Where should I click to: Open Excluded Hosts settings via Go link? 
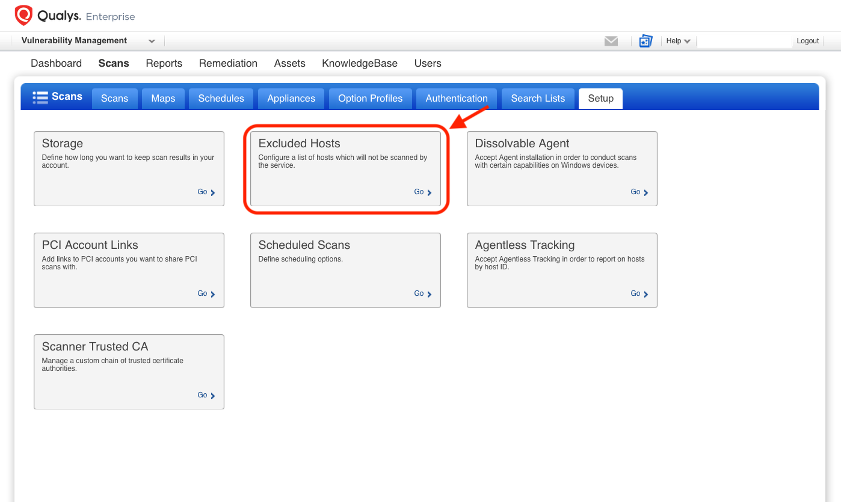tap(422, 192)
